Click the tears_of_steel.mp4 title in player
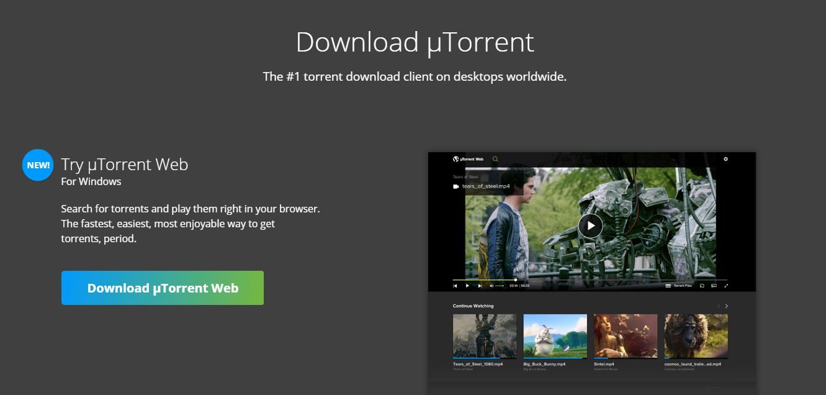This screenshot has height=395, width=826. click(x=486, y=186)
